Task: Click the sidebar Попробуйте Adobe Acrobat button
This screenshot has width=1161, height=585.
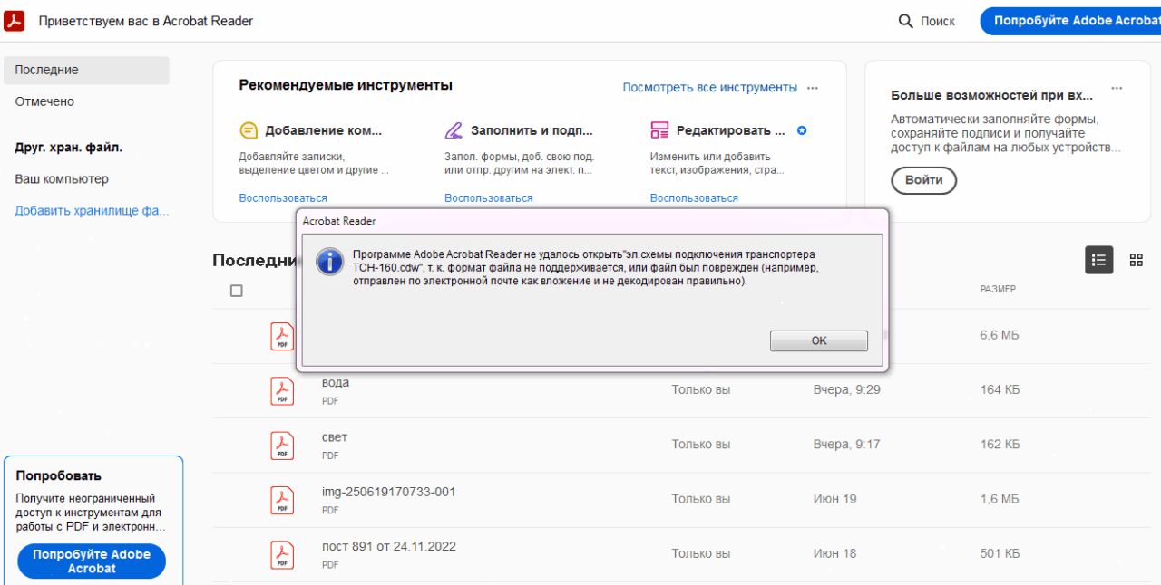Action: pyautogui.click(x=92, y=561)
